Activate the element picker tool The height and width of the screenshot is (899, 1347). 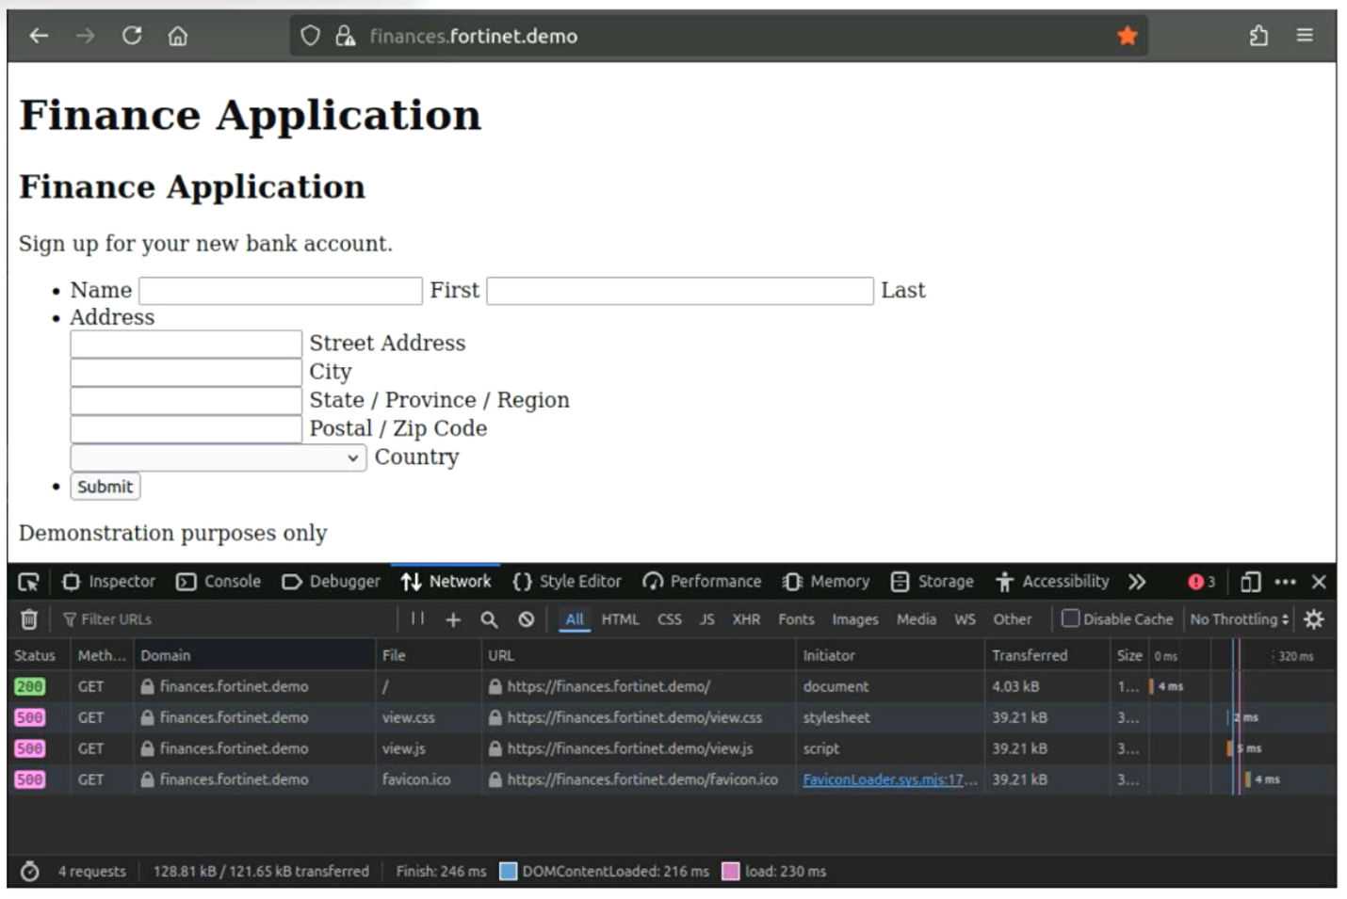pos(29,582)
